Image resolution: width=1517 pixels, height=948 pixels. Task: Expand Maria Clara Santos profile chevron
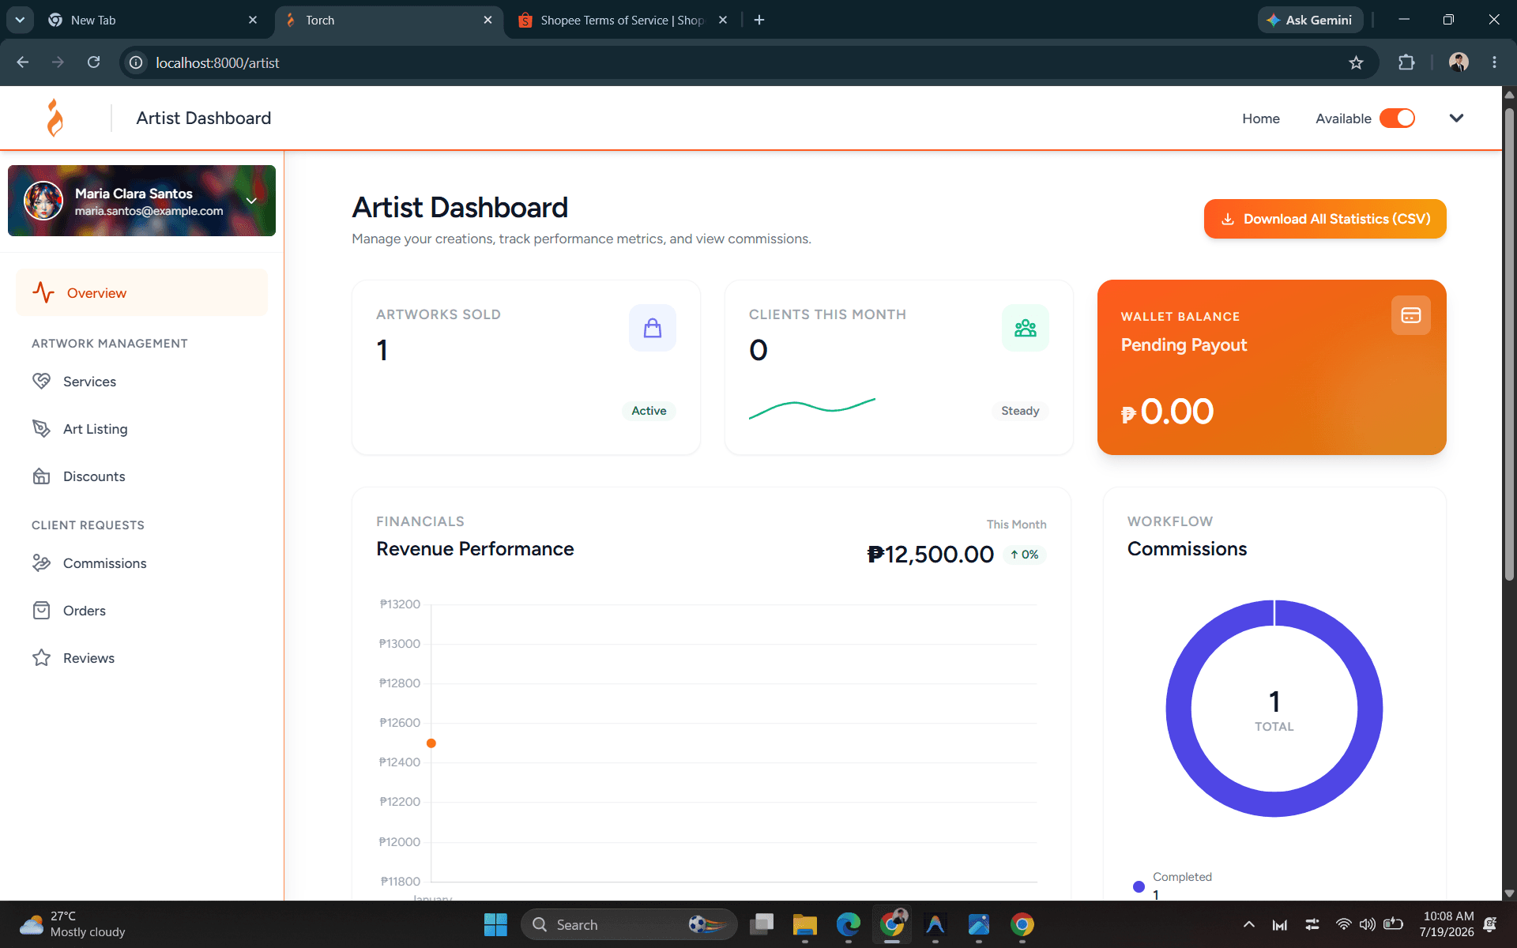(x=252, y=201)
